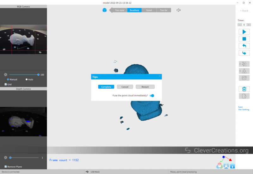
Task: Click the RGB camera brightness slider
Action: (24, 75)
